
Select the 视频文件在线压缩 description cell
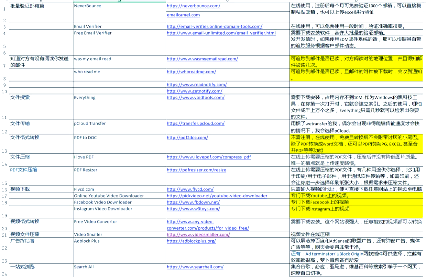356,235
